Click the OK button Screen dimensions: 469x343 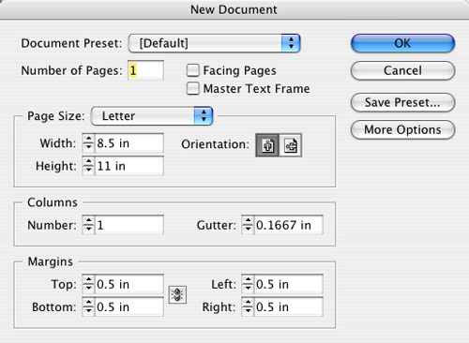click(402, 43)
